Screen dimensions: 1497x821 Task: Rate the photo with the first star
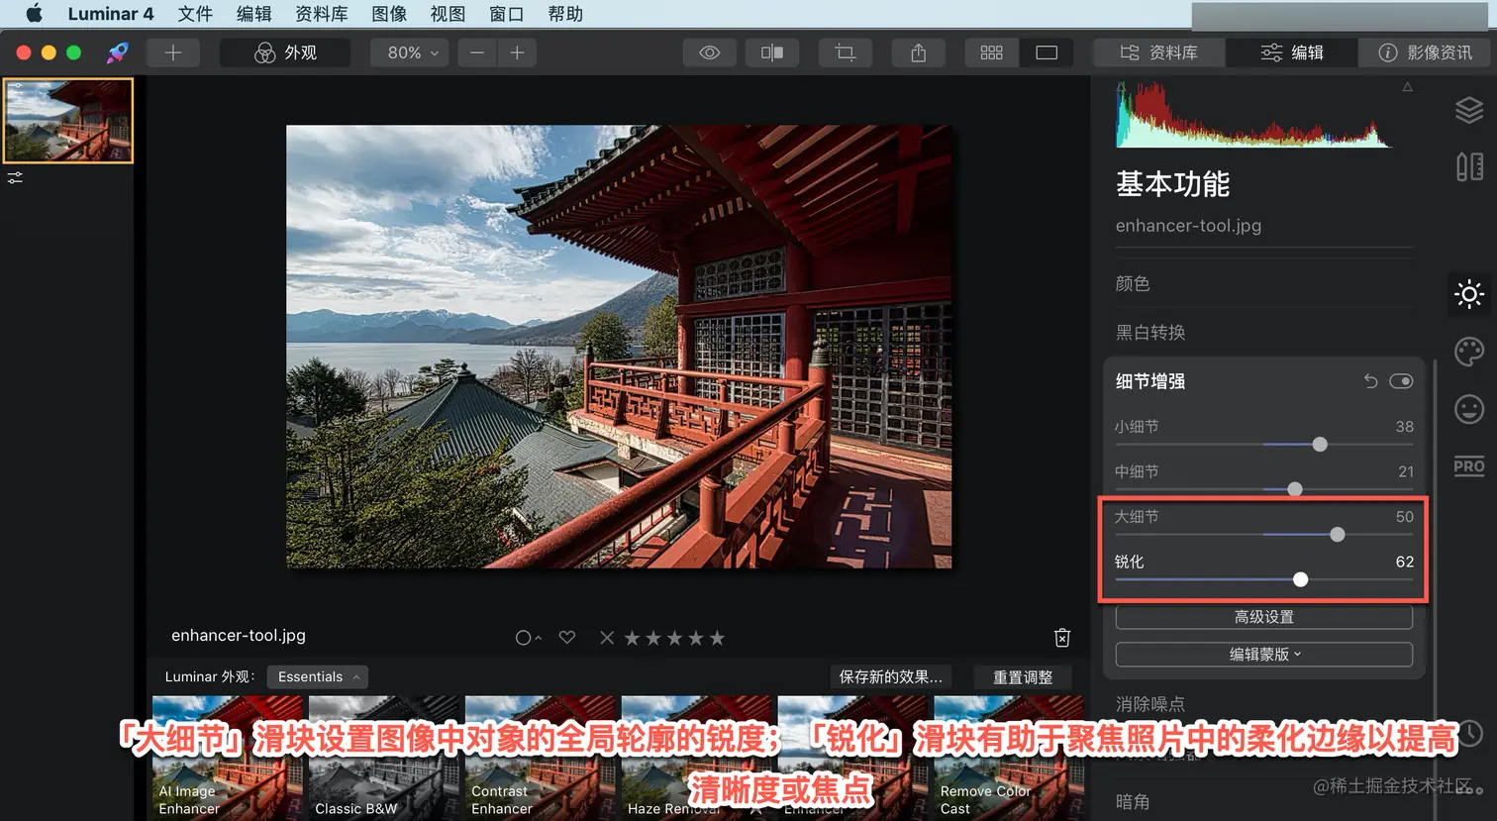click(x=632, y=638)
